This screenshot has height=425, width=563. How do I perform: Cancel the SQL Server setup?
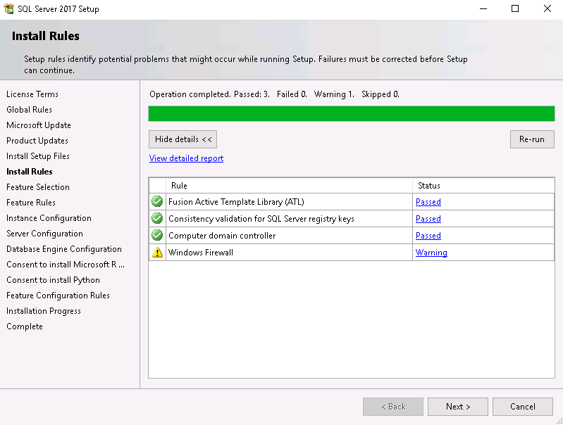(x=523, y=407)
